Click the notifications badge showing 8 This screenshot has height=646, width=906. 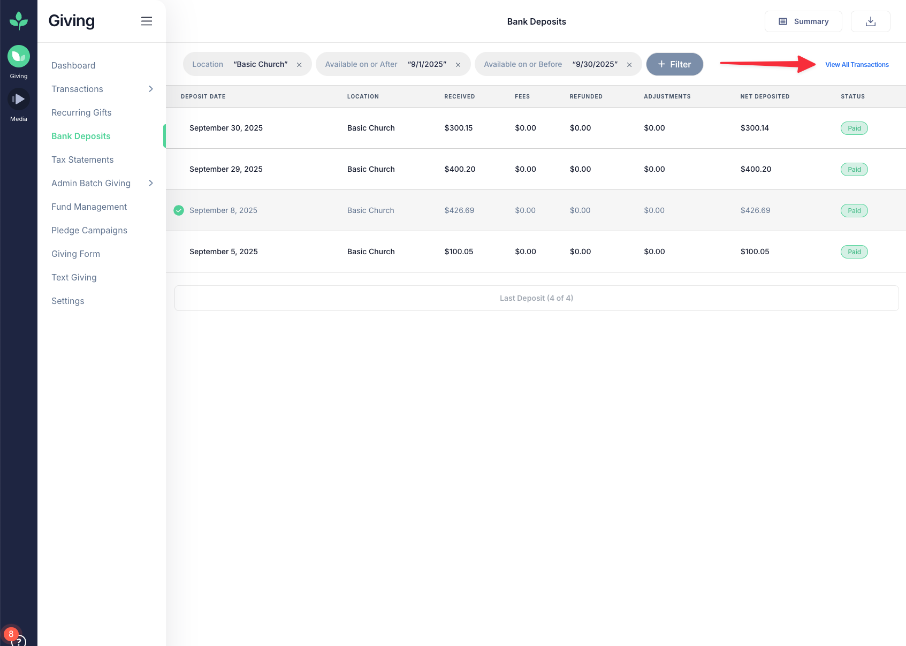(x=11, y=634)
